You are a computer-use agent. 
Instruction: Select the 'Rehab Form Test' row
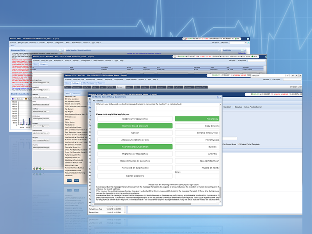(106, 209)
